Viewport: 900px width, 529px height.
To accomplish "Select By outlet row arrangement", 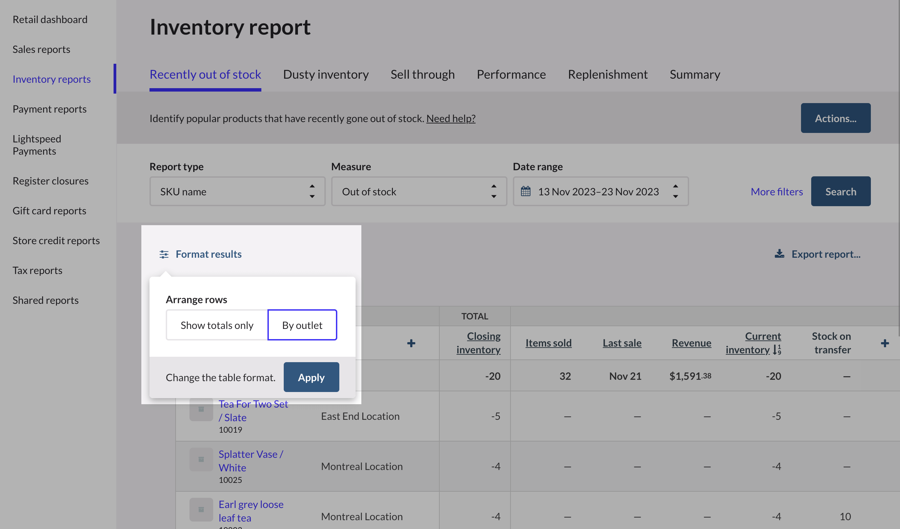I will pos(302,325).
